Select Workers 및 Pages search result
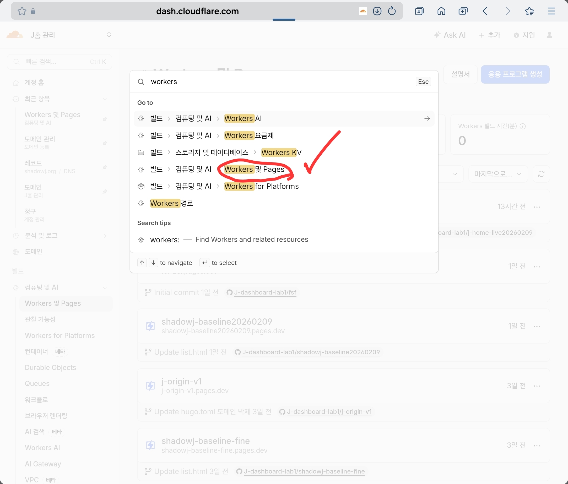568x484 pixels. tap(254, 169)
